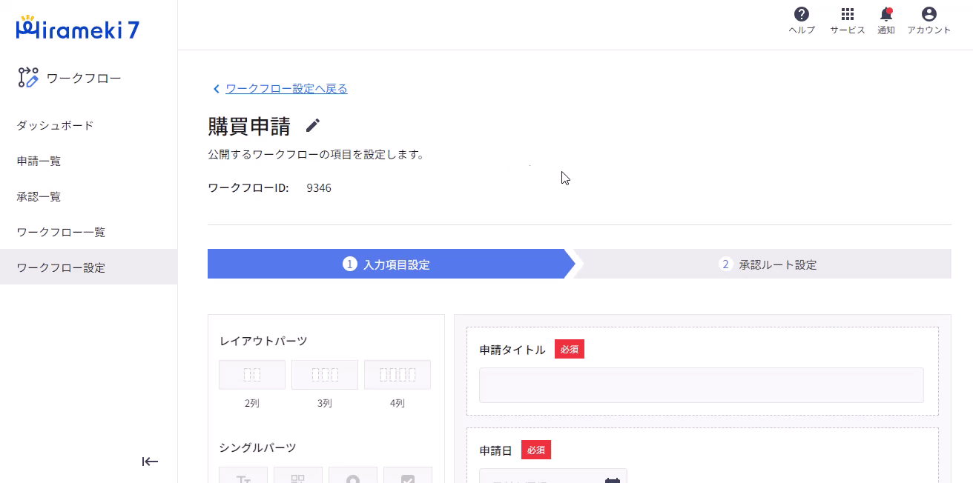The image size is (973, 483).
Task: Open ダッシュボード from the sidebar
Action: pyautogui.click(x=54, y=125)
